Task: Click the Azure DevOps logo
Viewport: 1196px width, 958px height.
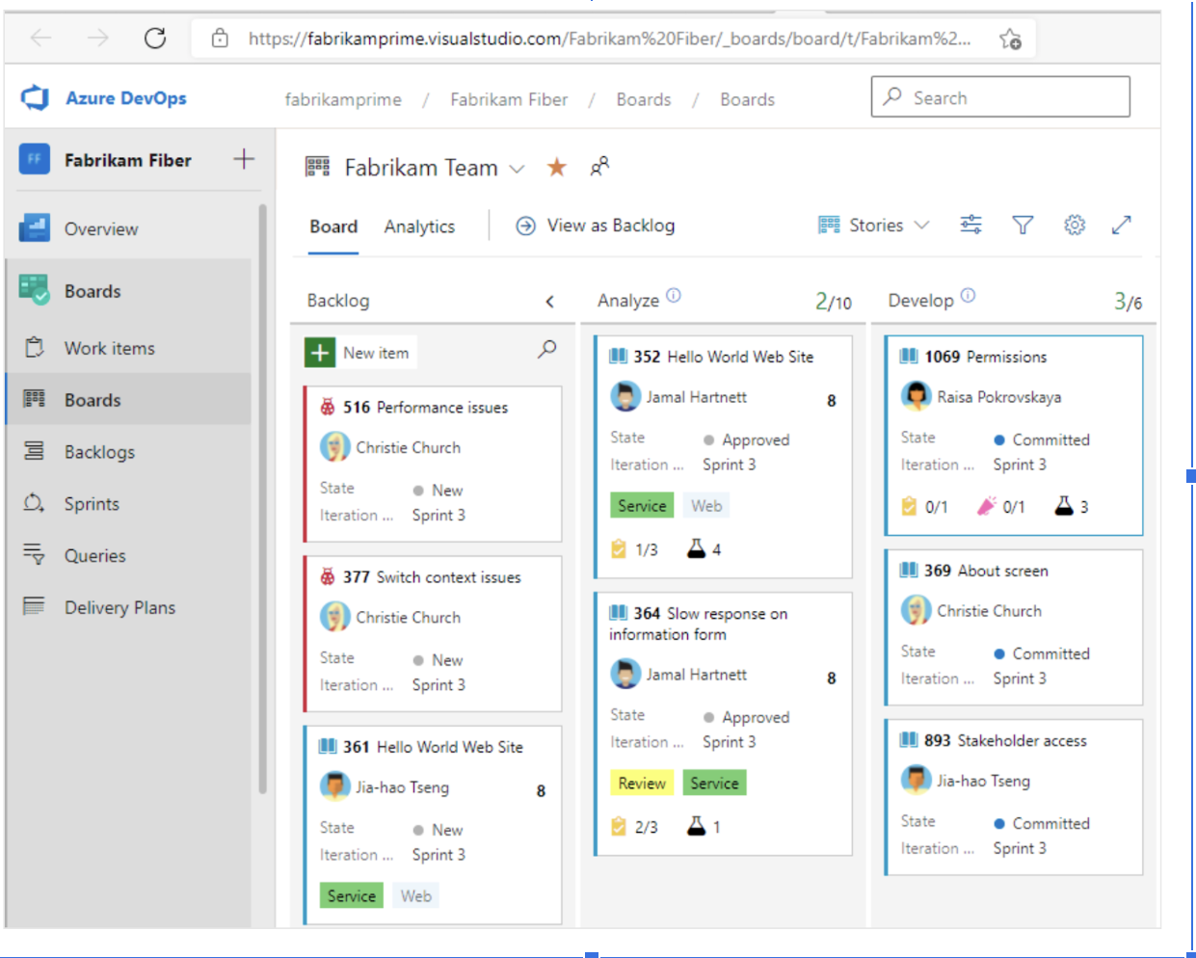Action: tap(36, 97)
